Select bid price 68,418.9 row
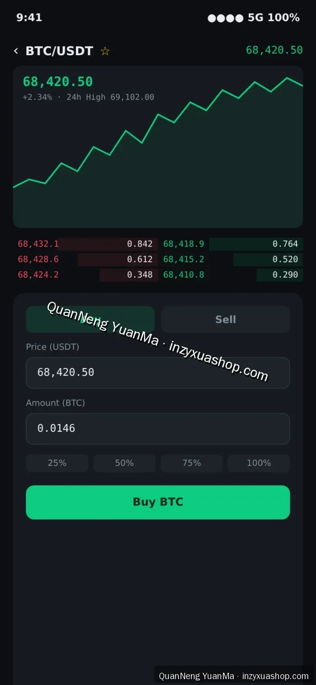This screenshot has width=316, height=685. [233, 244]
